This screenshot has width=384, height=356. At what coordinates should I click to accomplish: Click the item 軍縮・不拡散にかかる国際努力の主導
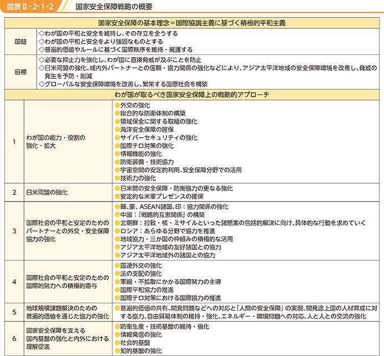point(168,282)
